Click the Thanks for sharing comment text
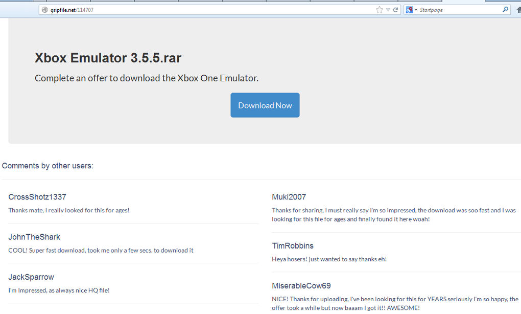 (394, 215)
